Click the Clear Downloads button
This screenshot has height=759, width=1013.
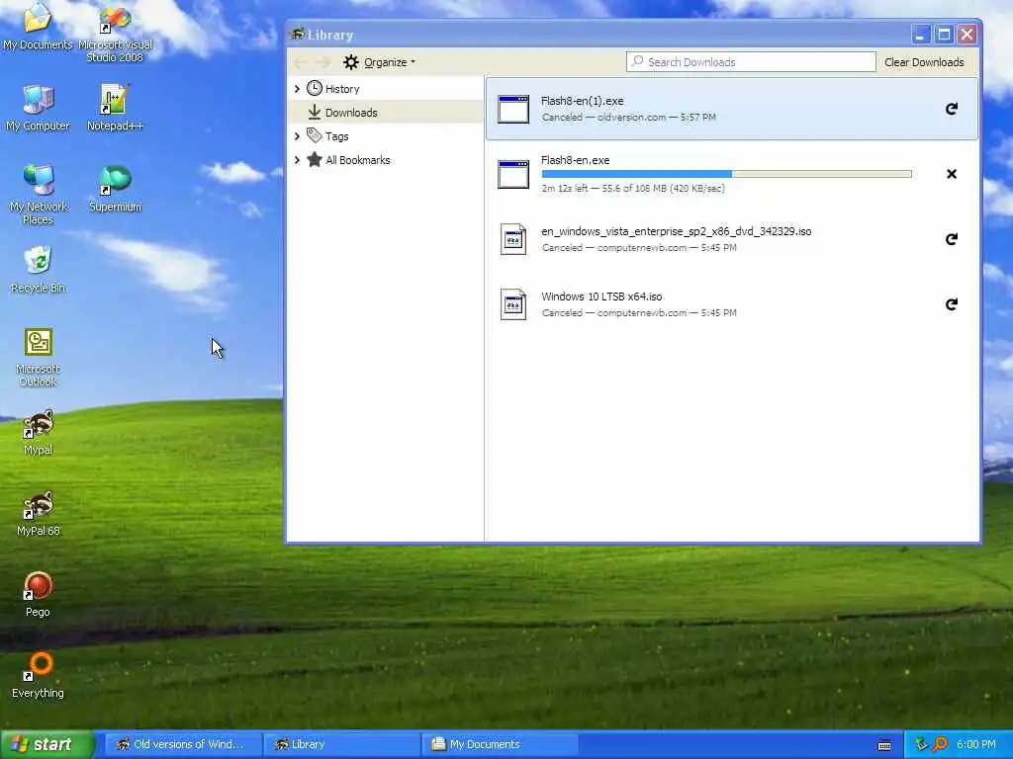pos(924,62)
